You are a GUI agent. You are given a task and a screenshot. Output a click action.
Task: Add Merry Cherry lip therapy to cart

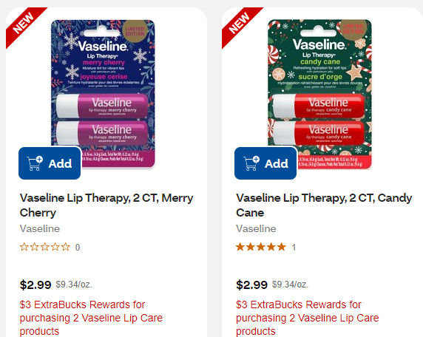(50, 163)
